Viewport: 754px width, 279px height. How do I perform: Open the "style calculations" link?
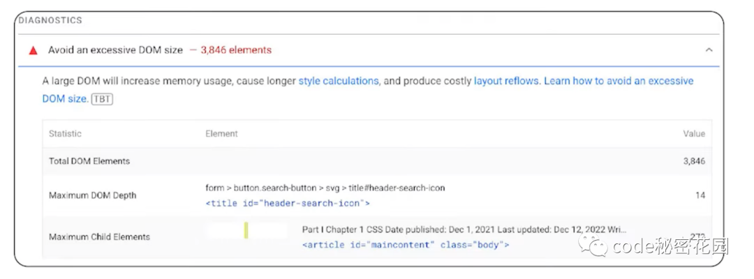coord(339,81)
